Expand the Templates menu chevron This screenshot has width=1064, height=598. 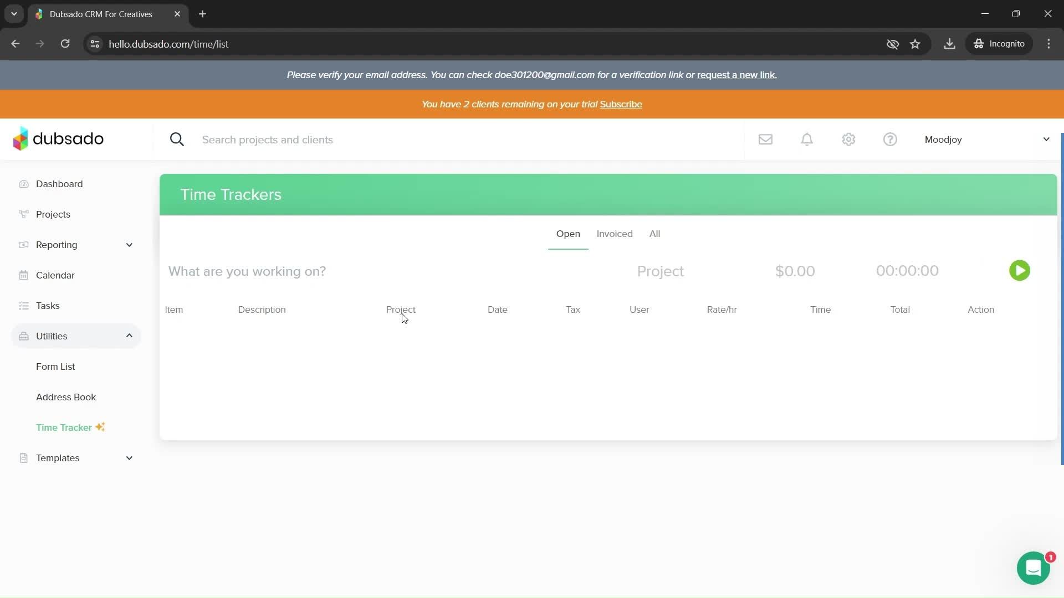click(x=129, y=458)
